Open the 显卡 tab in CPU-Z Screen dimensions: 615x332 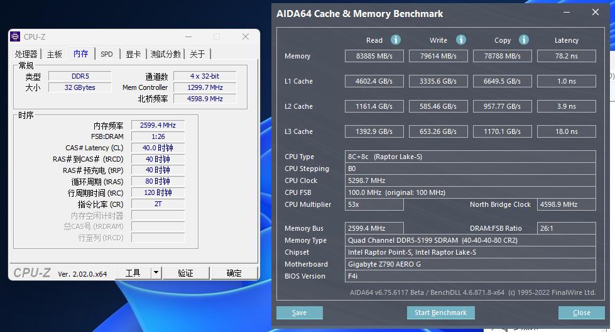(133, 54)
